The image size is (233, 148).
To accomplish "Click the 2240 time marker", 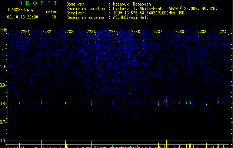I will click(224, 32).
